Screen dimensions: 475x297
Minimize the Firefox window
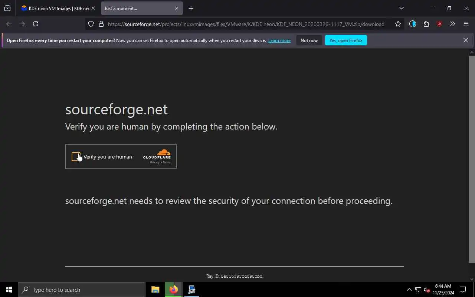pos(432,8)
